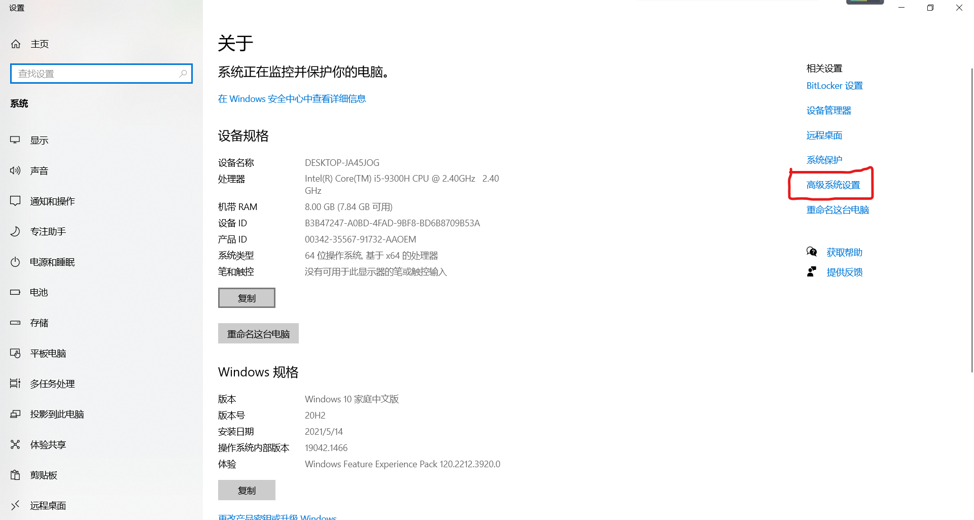
Task: Open 剪贴板 settings
Action: pyautogui.click(x=44, y=475)
